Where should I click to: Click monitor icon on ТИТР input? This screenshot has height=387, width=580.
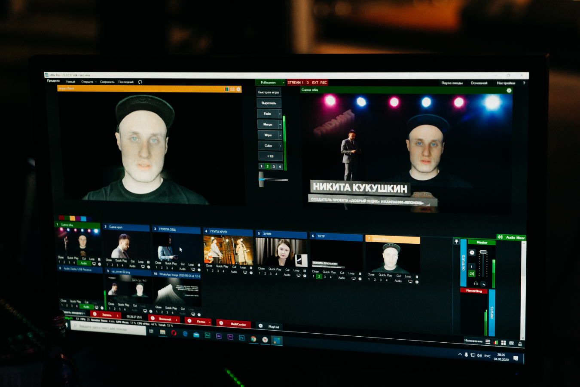354,278
